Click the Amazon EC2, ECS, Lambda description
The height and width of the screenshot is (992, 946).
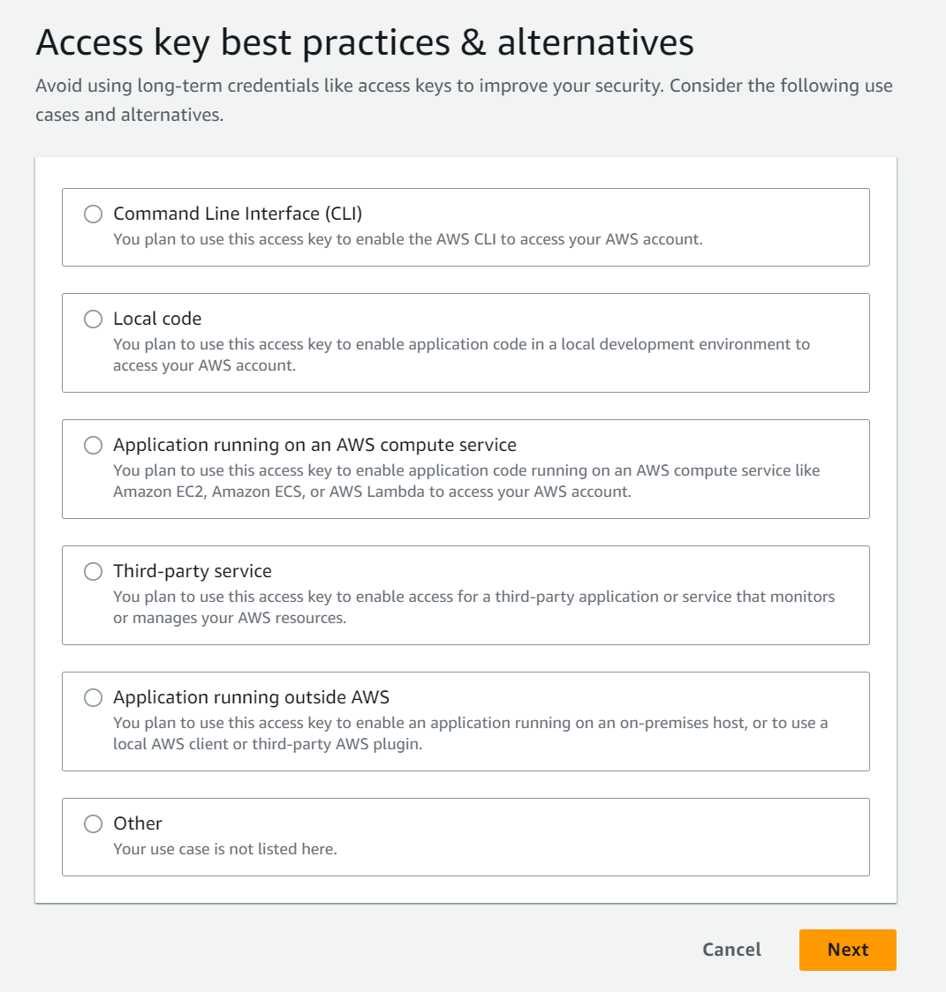466,481
